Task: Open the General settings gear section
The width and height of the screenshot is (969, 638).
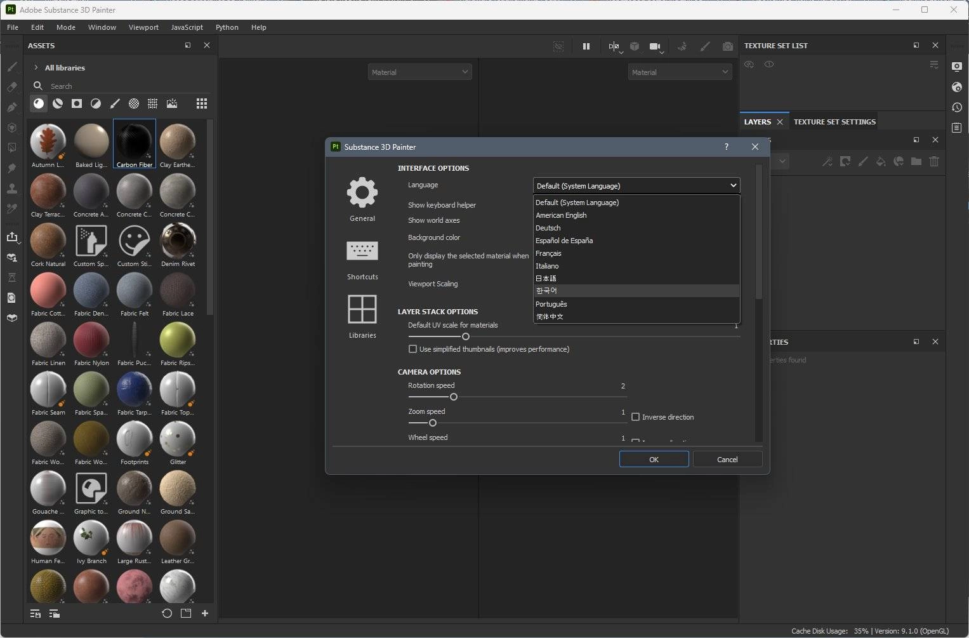Action: click(x=362, y=199)
